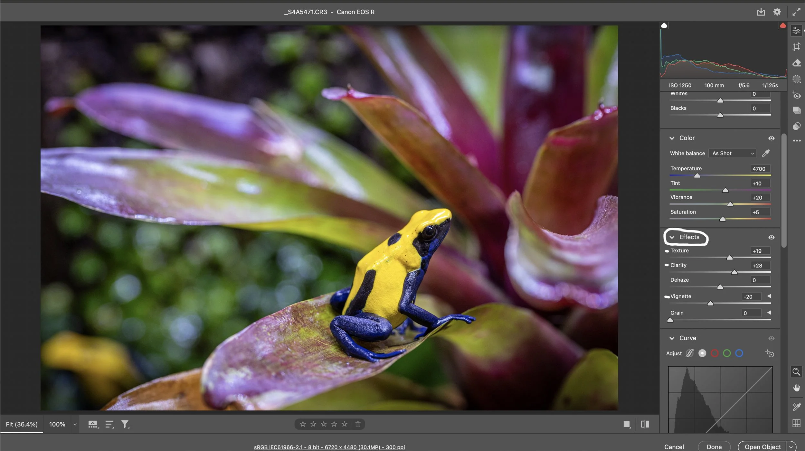Switch to the blue channel curve

(739, 353)
